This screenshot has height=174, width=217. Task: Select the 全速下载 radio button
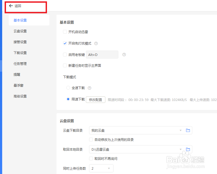(68, 88)
